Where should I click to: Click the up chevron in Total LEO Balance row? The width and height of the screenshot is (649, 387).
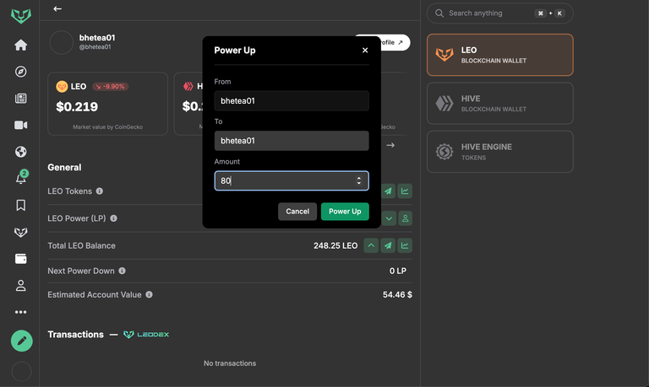(x=371, y=245)
